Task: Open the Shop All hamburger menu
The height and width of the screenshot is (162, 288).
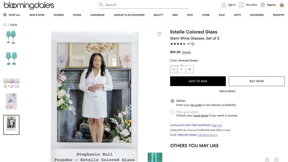Action: pos(5,15)
